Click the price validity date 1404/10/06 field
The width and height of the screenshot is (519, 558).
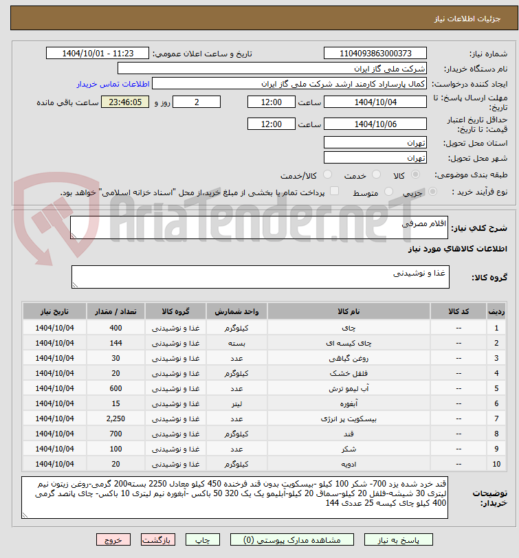pos(375,124)
